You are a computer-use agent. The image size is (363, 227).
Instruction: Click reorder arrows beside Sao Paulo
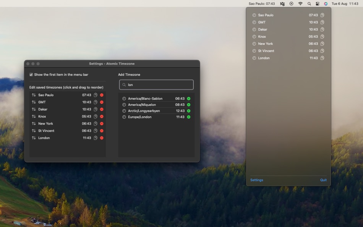[x=34, y=95]
